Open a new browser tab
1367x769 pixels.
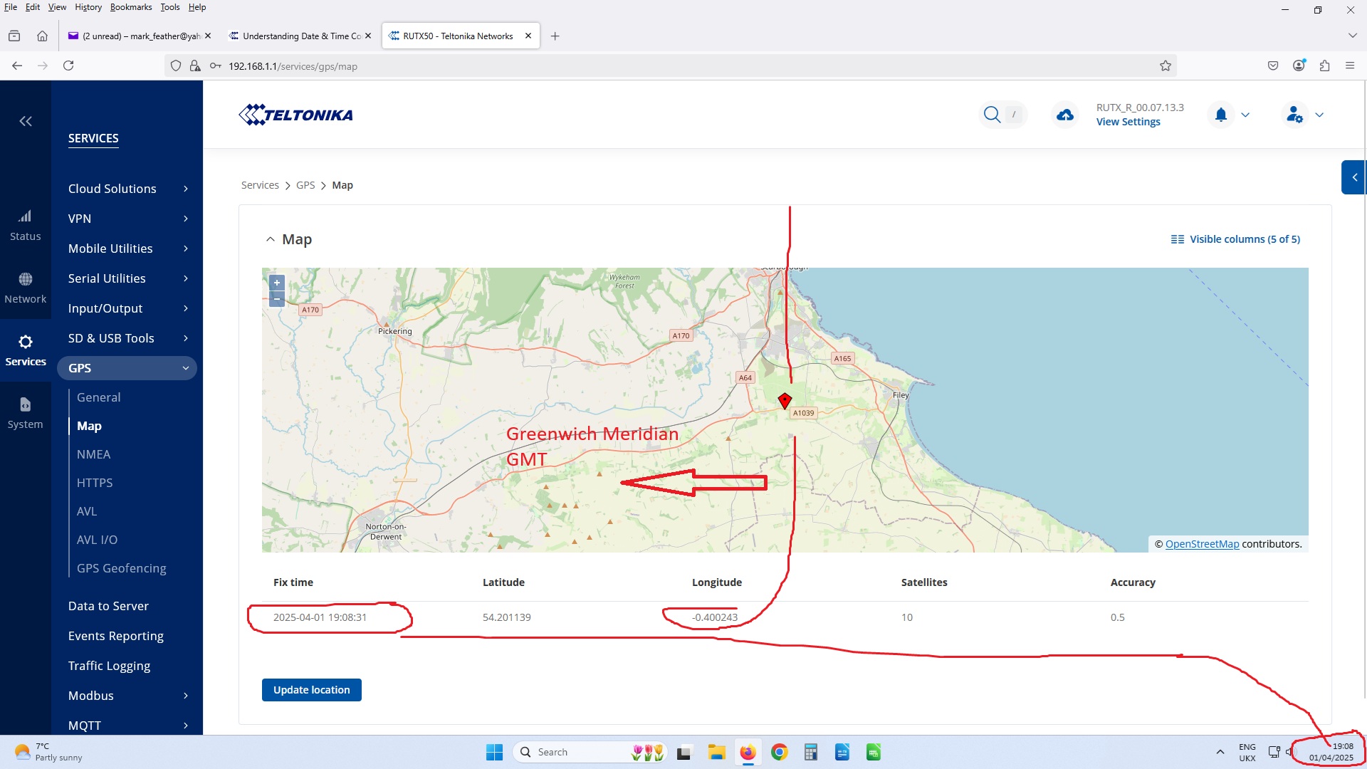555,36
